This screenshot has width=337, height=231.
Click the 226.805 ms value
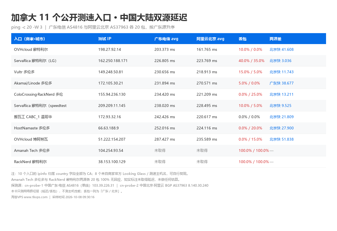(165, 61)
